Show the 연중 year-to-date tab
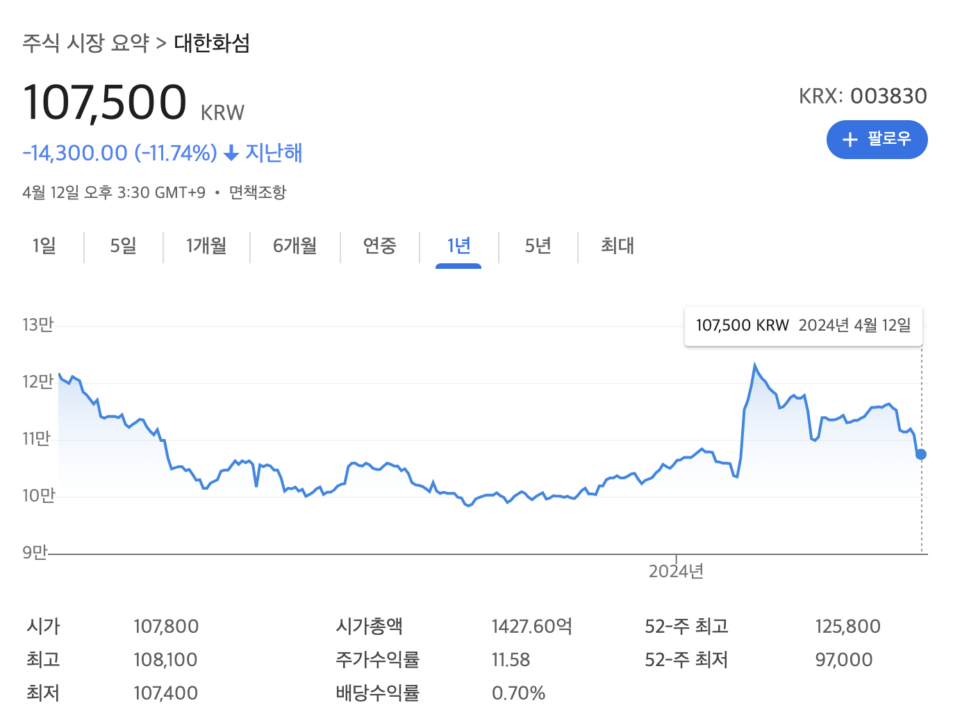The image size is (953, 728). click(x=380, y=246)
